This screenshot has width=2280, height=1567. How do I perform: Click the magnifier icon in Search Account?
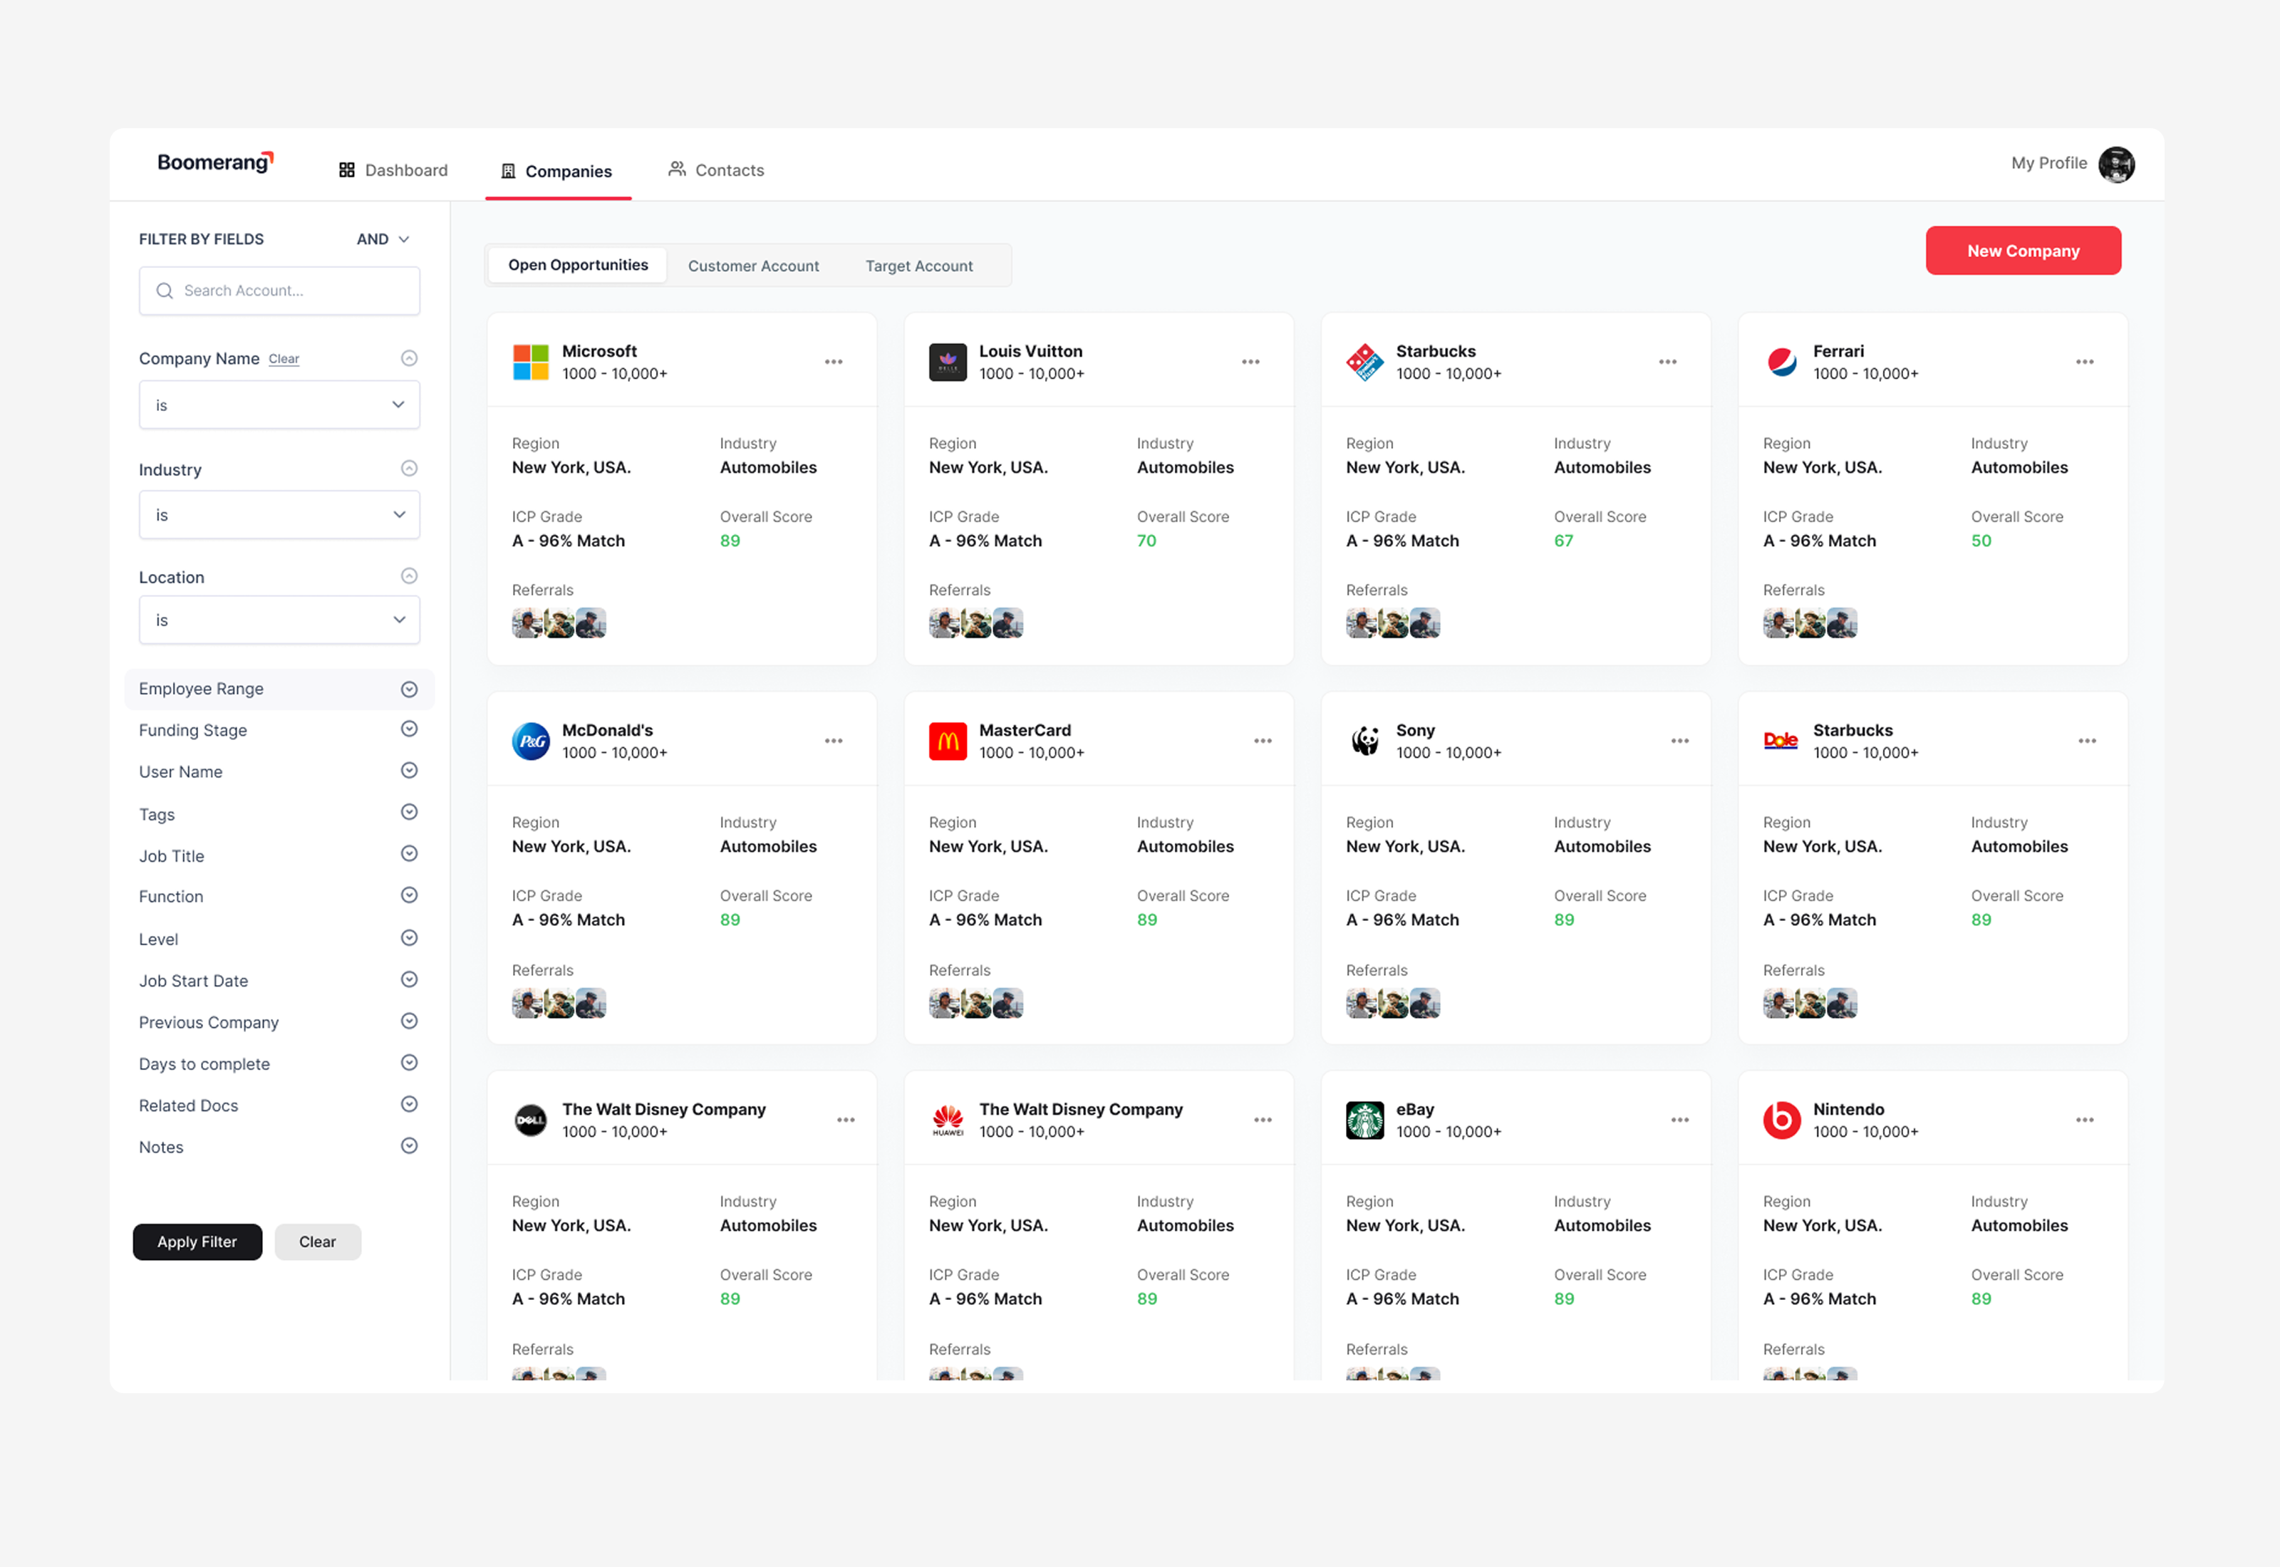point(165,291)
